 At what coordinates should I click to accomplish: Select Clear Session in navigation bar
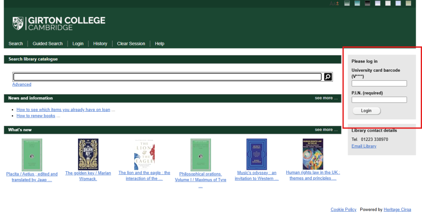tap(131, 44)
